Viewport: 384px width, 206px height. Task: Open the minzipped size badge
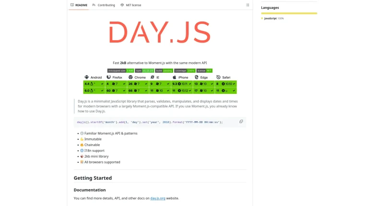[x=120, y=70]
